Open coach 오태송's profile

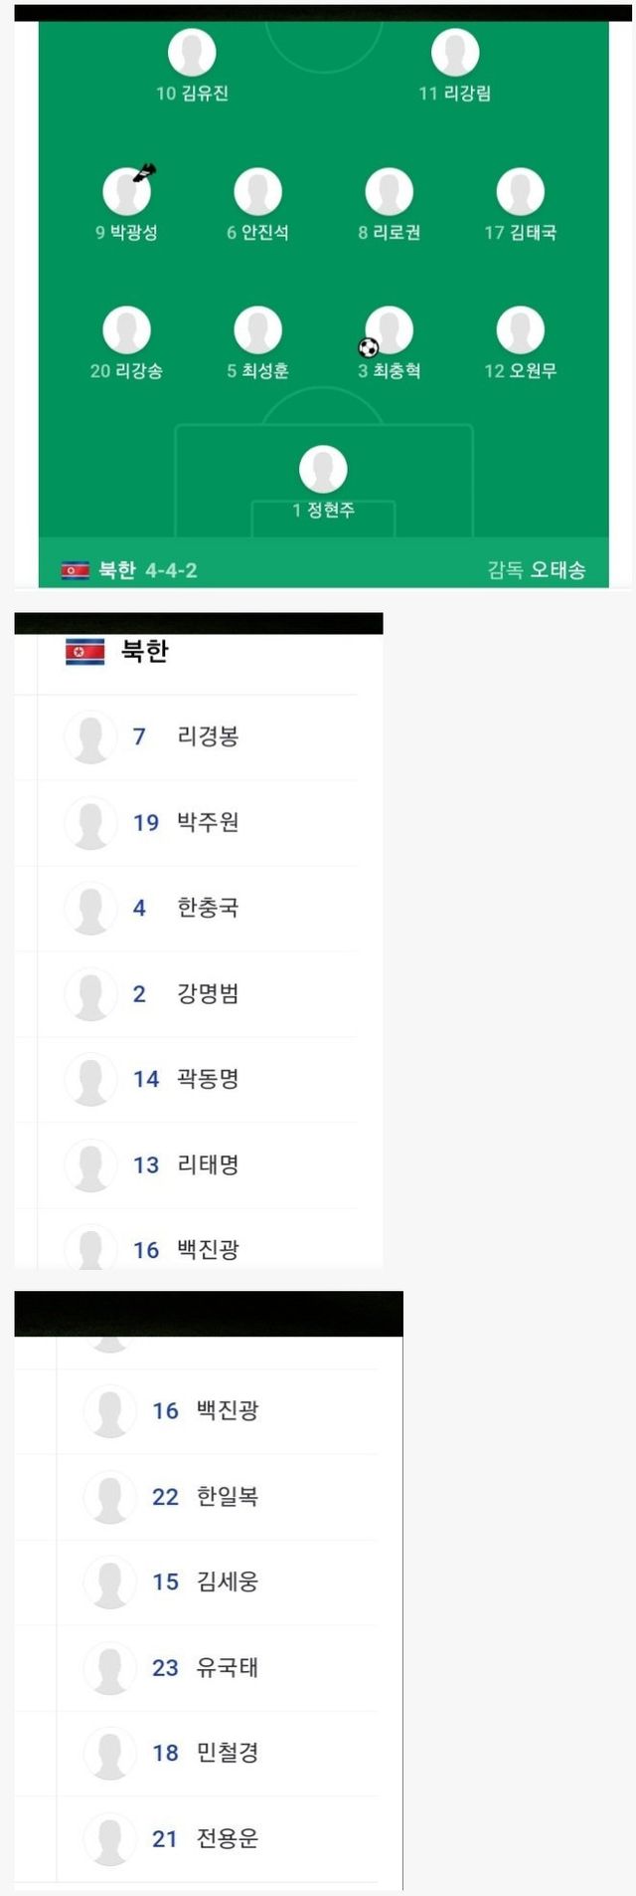[x=556, y=570]
